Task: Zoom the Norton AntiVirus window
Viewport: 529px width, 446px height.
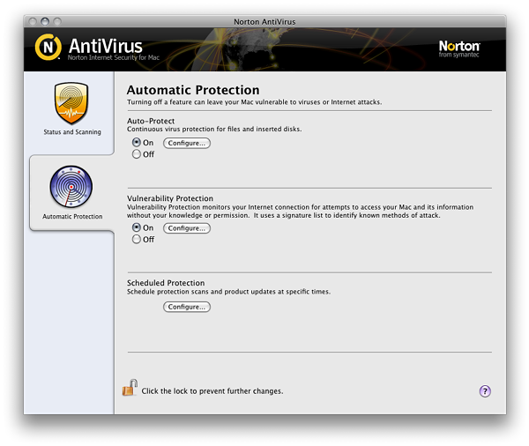Action: pos(59,20)
